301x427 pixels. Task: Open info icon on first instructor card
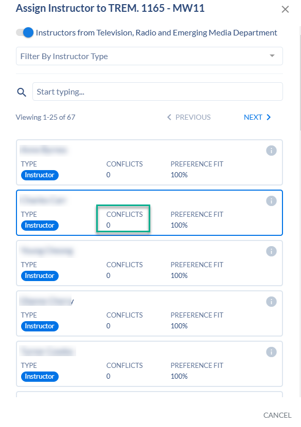271,151
